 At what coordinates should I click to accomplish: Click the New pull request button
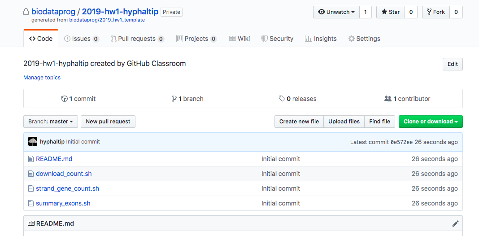point(108,122)
